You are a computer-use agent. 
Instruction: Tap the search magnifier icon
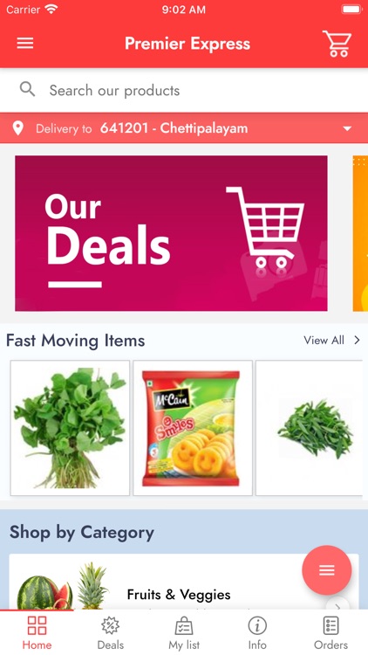click(28, 89)
